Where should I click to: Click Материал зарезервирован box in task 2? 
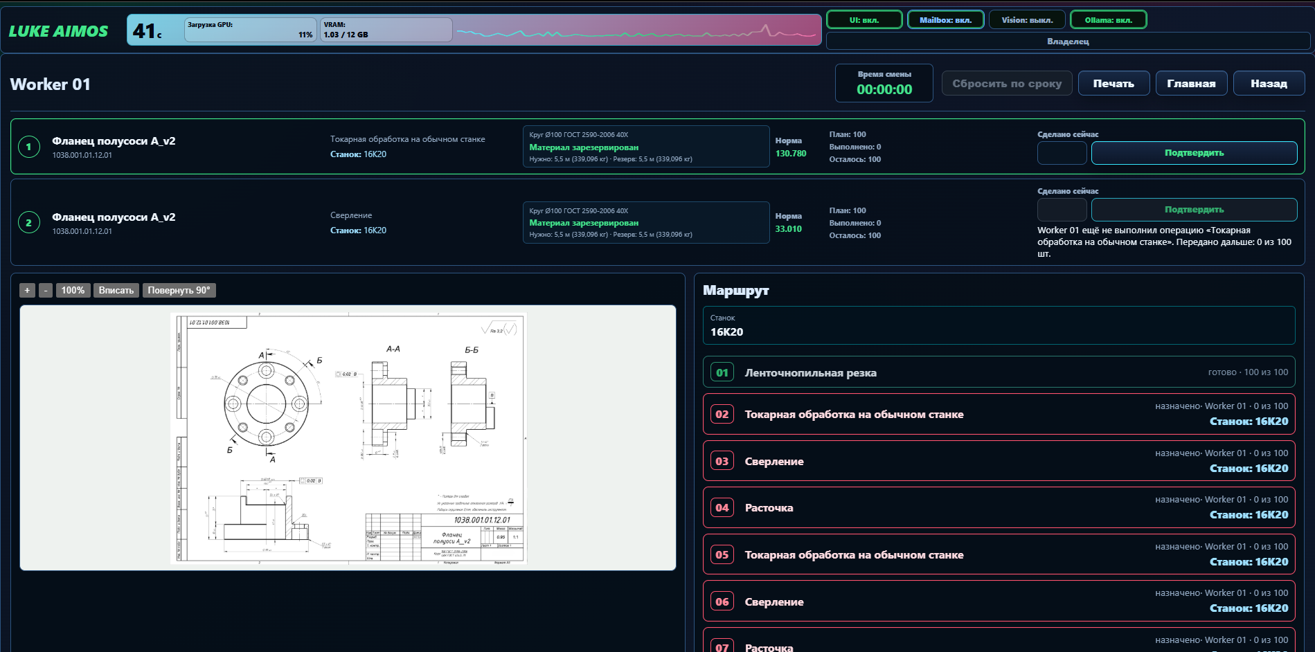[x=646, y=222]
